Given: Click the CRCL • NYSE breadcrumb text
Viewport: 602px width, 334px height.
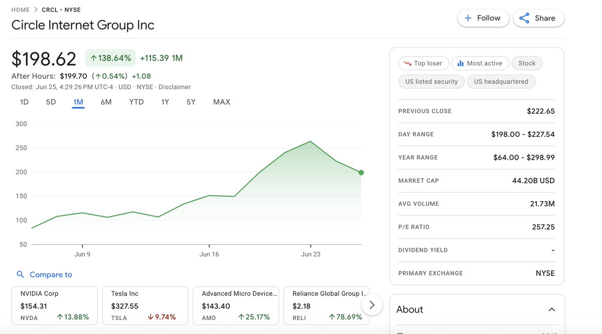Looking at the screenshot, I should pyautogui.click(x=61, y=10).
